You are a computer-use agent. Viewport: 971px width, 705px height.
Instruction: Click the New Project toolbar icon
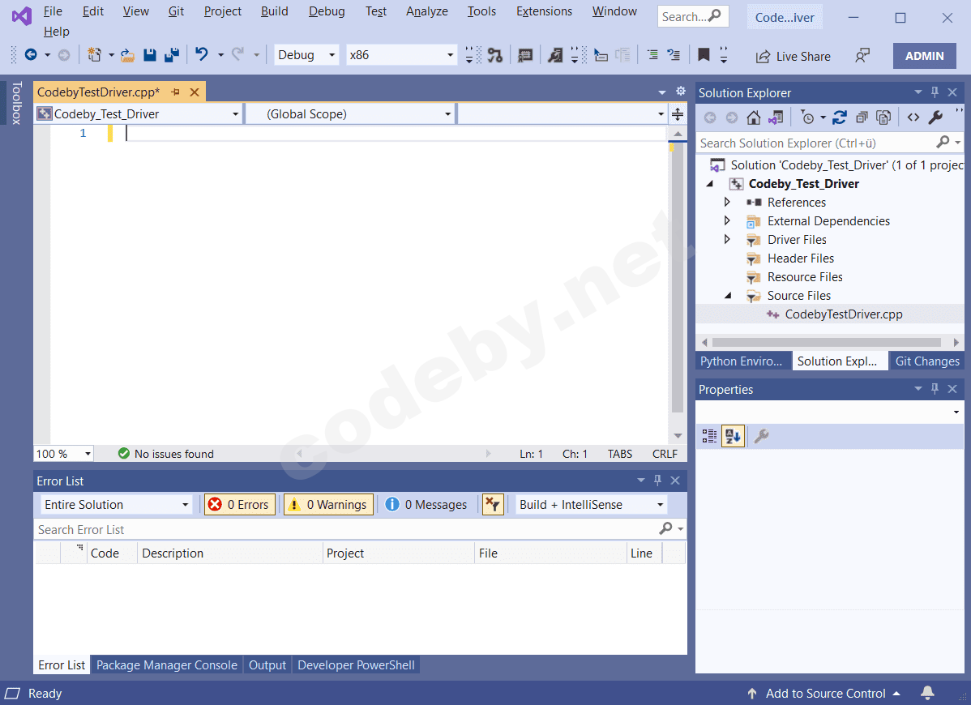(x=94, y=55)
